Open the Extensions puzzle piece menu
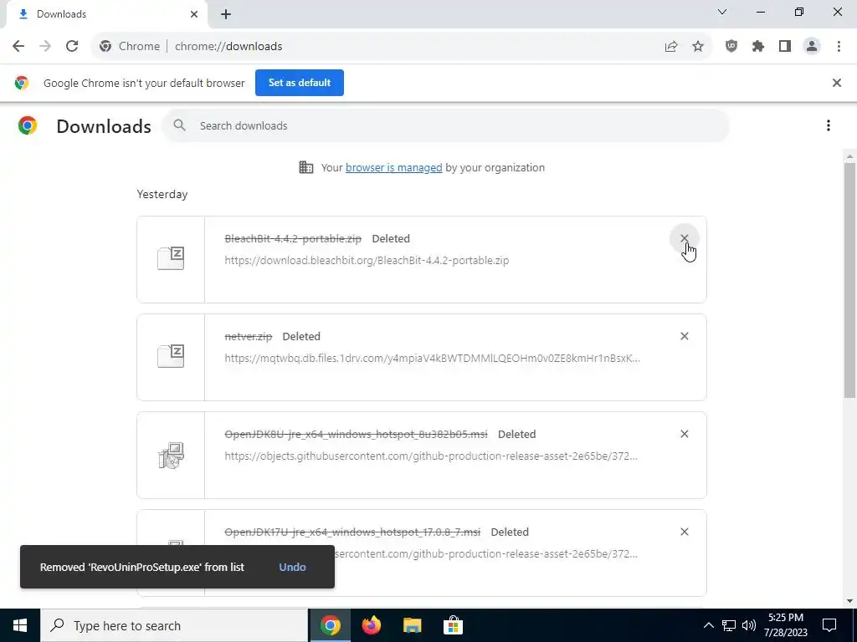 tap(758, 47)
